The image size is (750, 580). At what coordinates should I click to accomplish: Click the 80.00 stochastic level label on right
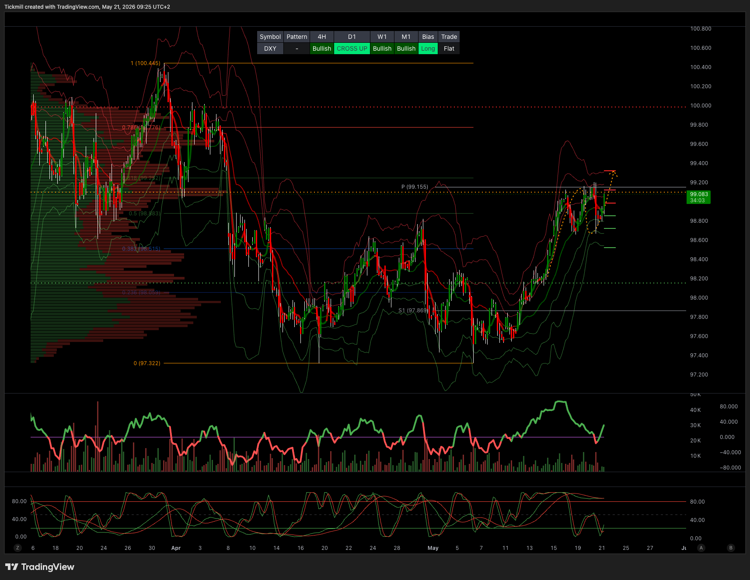697,502
